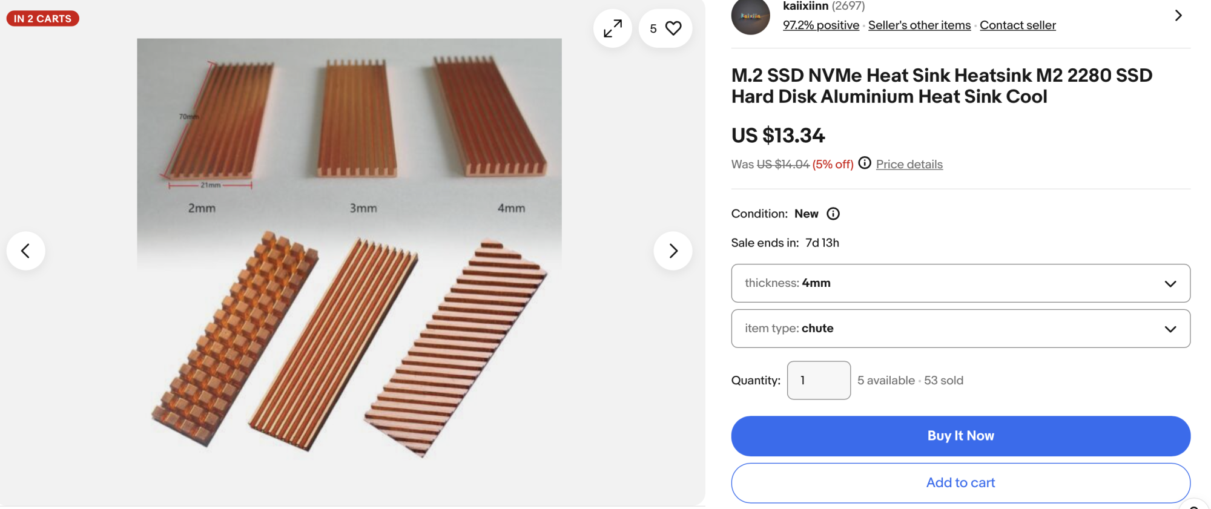Open the price details info icon
Screen dimensions: 1211x509
tap(865, 163)
